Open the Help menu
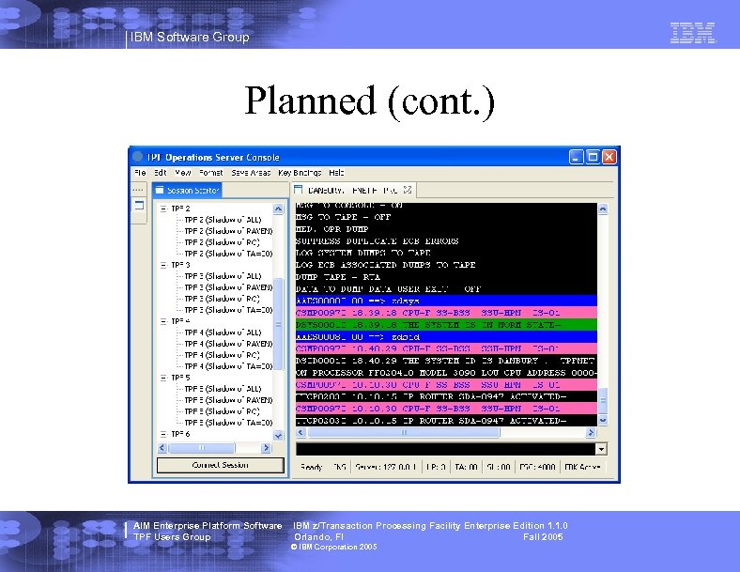 [x=336, y=173]
